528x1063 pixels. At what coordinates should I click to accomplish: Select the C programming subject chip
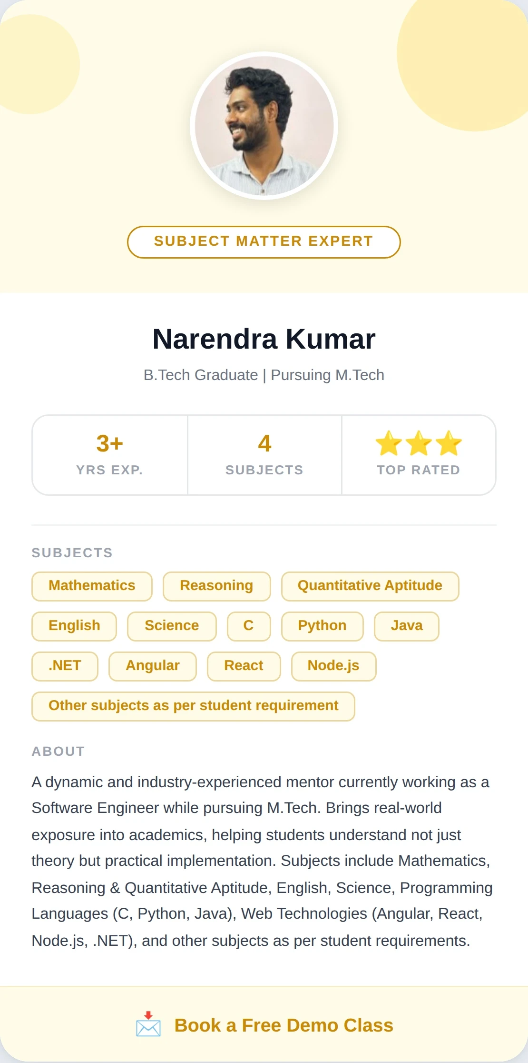click(249, 626)
